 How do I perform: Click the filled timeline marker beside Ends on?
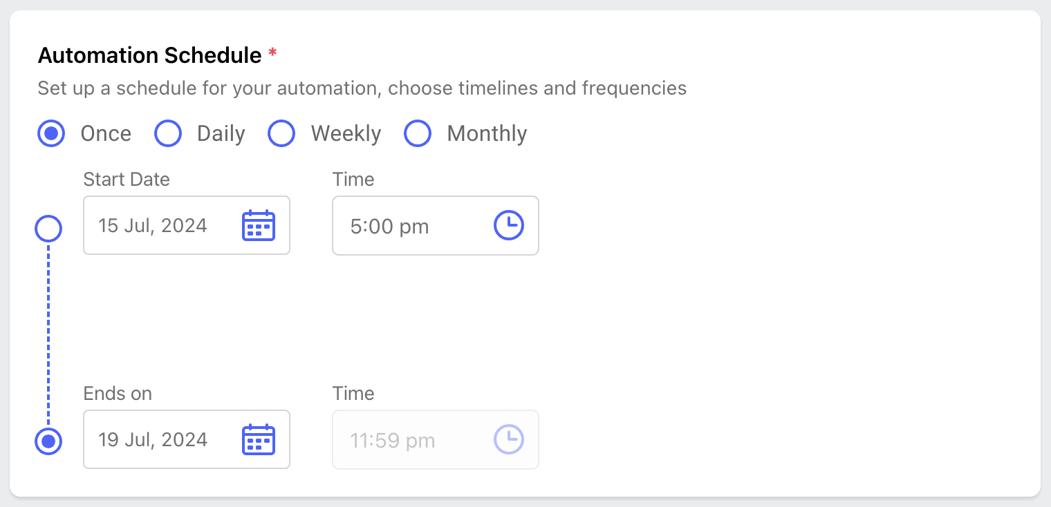tap(48, 441)
